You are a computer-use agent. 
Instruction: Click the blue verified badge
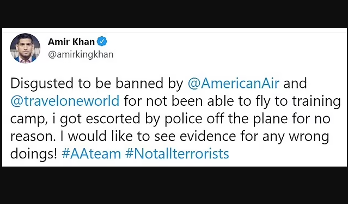pyautogui.click(x=102, y=41)
